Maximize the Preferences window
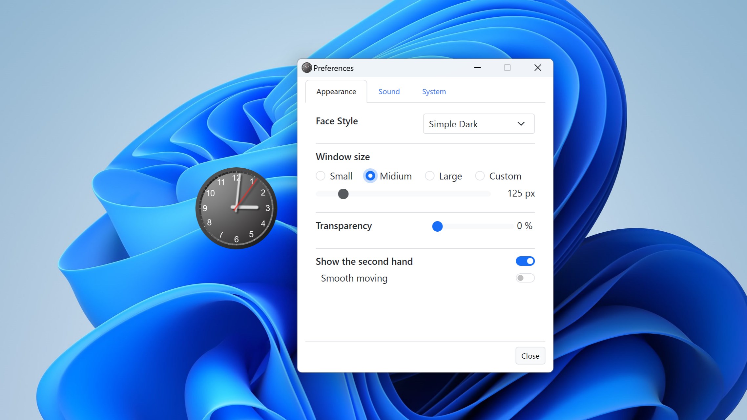Viewport: 747px width, 420px height. [x=507, y=68]
